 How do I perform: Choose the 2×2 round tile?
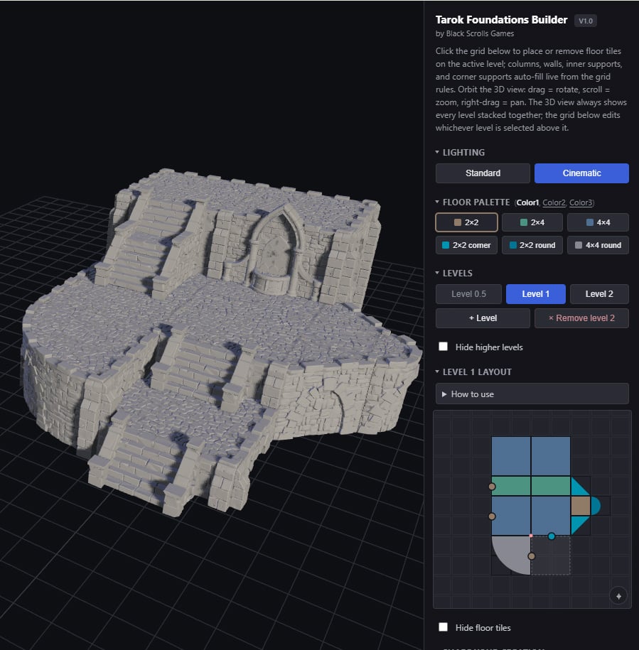point(532,245)
